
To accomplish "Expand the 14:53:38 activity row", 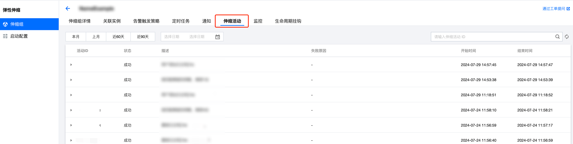I will pyautogui.click(x=71, y=80).
